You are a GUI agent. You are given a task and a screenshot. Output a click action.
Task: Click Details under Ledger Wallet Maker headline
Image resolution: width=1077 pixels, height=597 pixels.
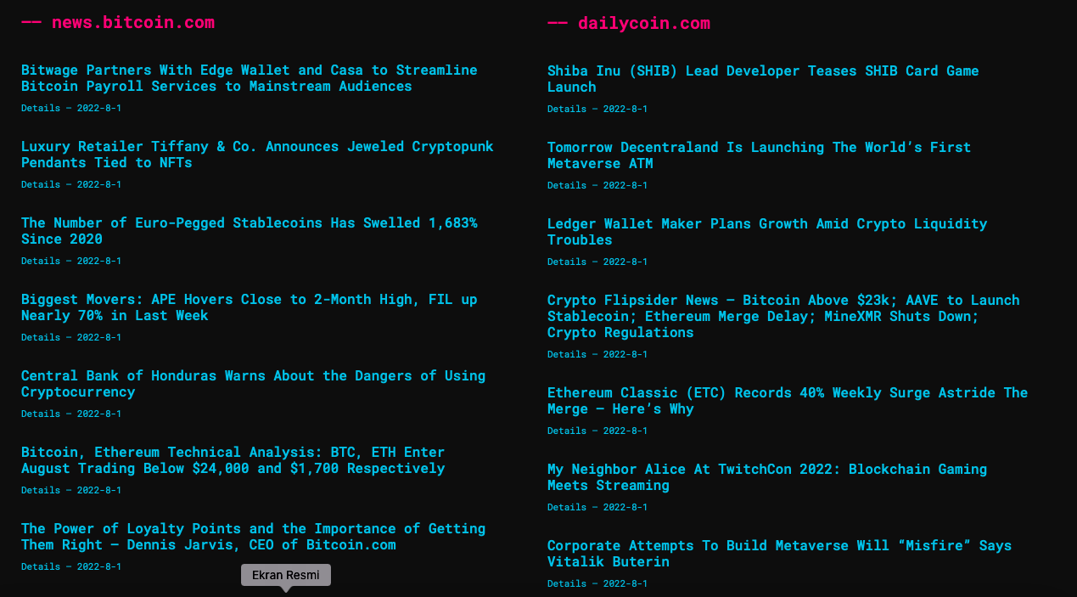567,262
